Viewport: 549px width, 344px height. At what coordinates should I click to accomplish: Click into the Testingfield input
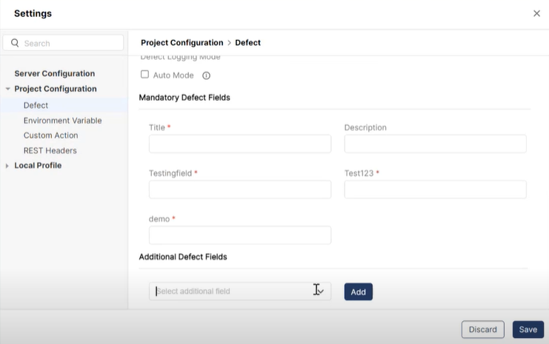(239, 190)
